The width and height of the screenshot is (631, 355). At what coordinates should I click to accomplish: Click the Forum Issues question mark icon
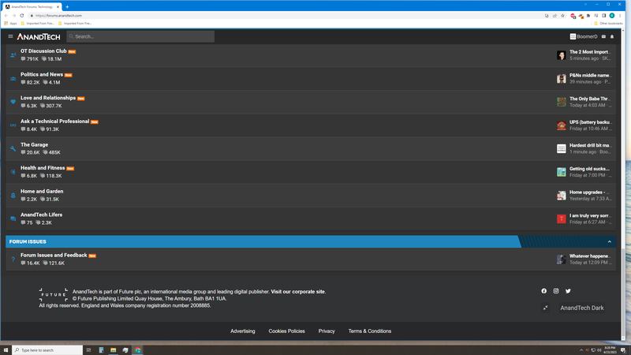click(x=13, y=260)
